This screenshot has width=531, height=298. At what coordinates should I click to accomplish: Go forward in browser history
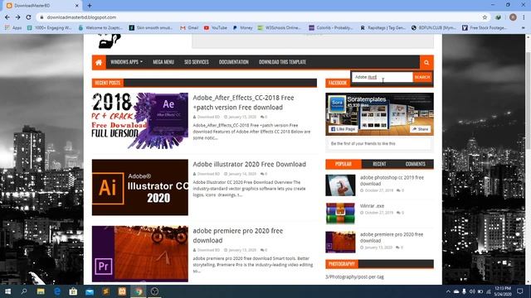(x=18, y=17)
